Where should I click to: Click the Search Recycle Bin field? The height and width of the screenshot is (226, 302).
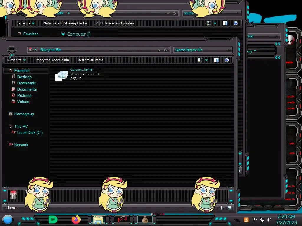[x=203, y=50]
